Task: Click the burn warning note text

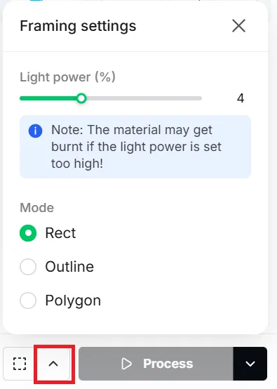Action: (136, 147)
